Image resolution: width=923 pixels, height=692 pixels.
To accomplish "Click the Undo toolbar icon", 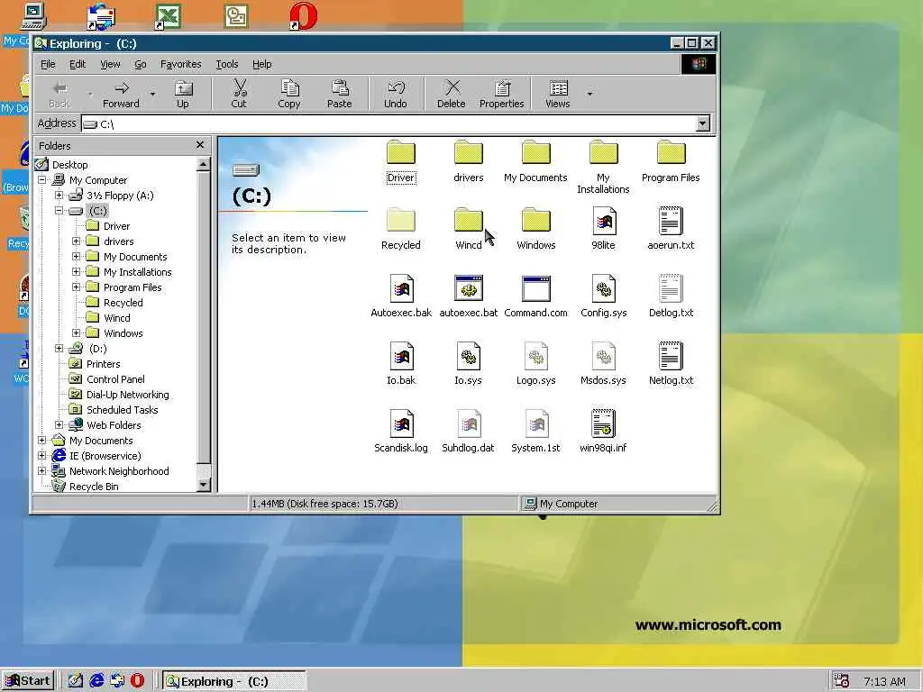I will 396,94.
